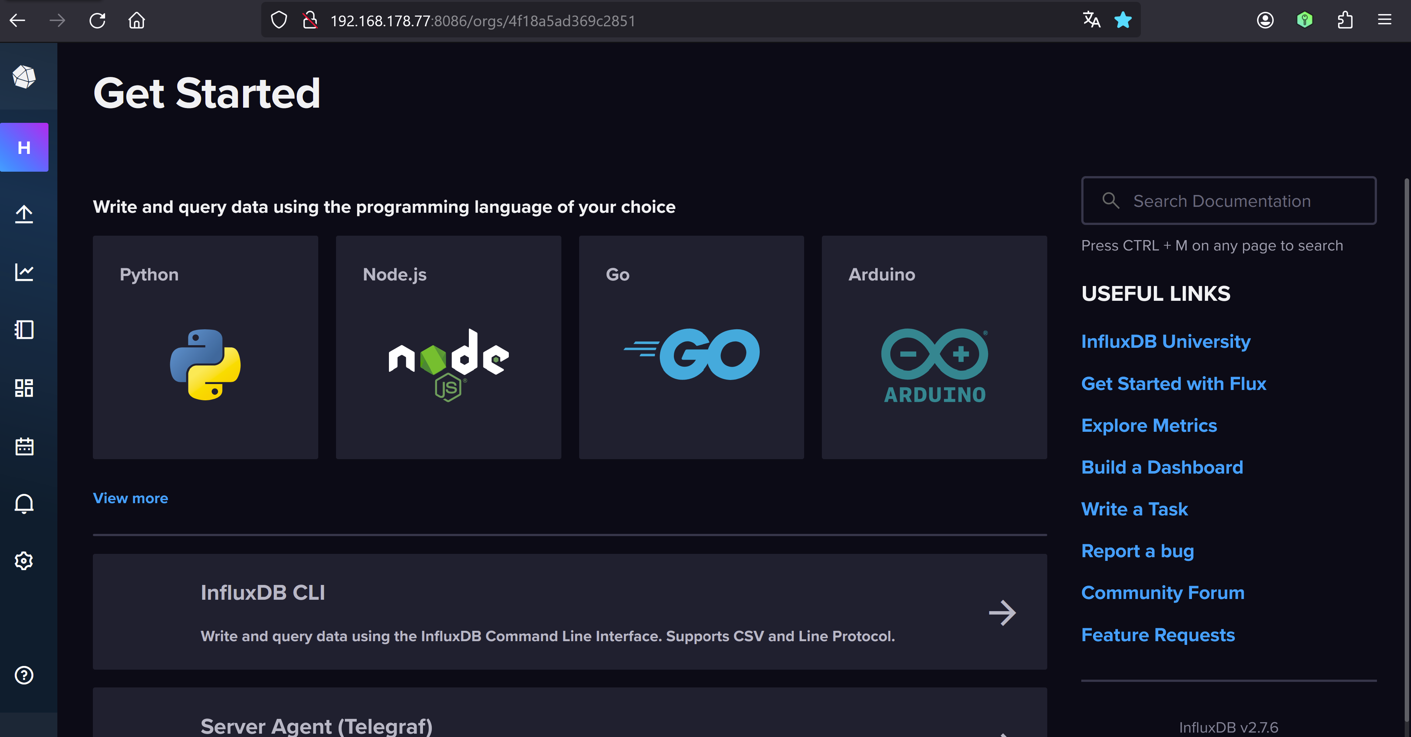The image size is (1411, 737).
Task: Select the Python language card
Action: pos(205,347)
